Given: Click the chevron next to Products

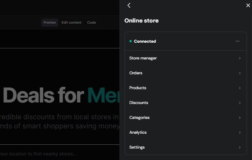Looking at the screenshot, I should [240, 88].
